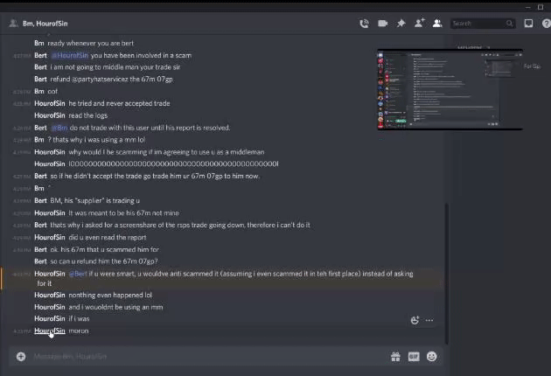Start a video call

pos(382,24)
